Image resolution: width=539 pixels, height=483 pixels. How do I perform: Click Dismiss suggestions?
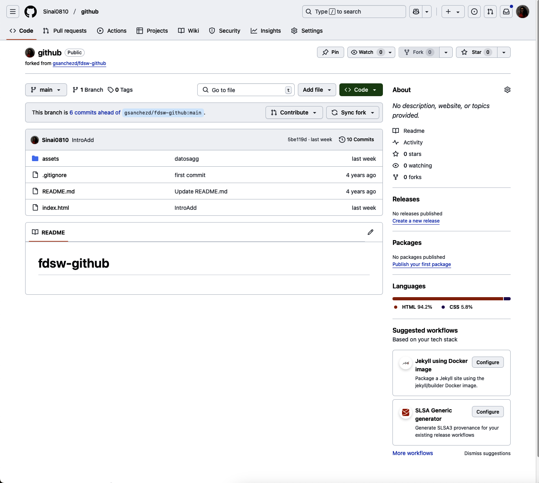[x=487, y=453]
